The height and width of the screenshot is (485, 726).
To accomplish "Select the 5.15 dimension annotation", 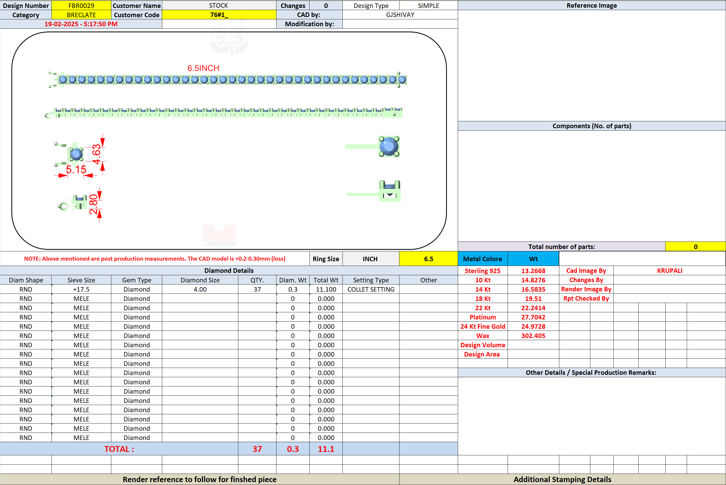I will (x=76, y=170).
